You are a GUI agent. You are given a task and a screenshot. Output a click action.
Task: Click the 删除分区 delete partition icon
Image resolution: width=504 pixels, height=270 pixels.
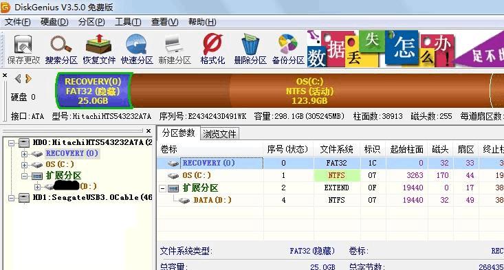[250, 49]
